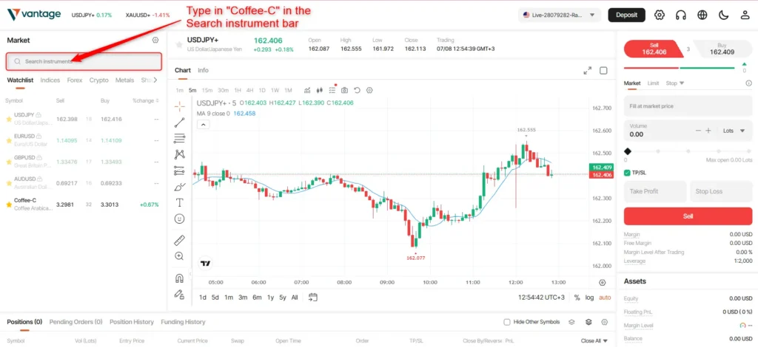Open chart settings hexagon icon in toolbar
The image size is (758, 347).
(370, 90)
